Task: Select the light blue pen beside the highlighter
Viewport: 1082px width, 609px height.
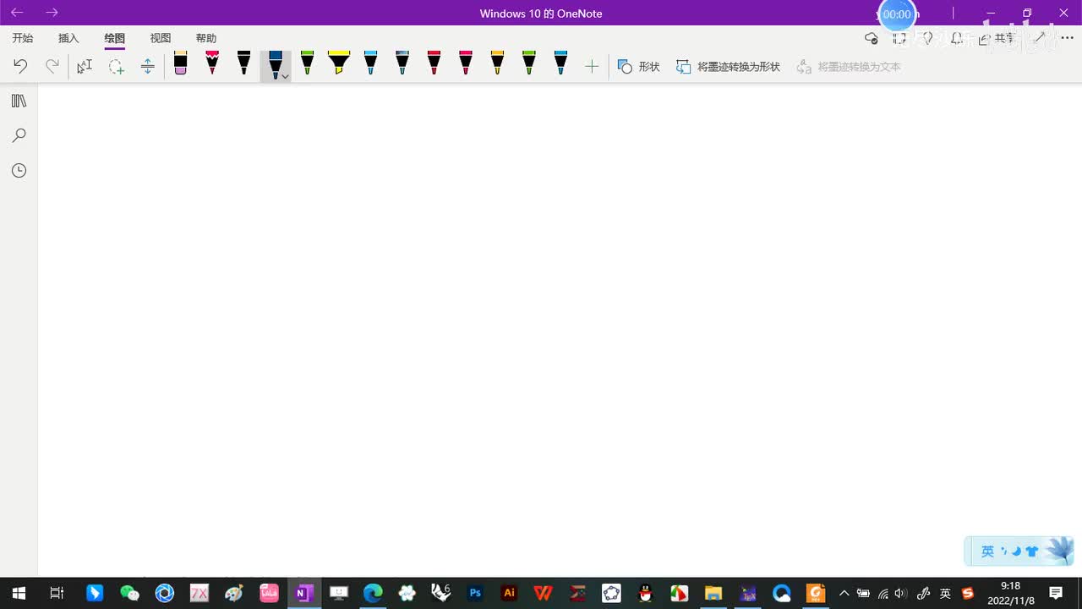Action: (370, 63)
